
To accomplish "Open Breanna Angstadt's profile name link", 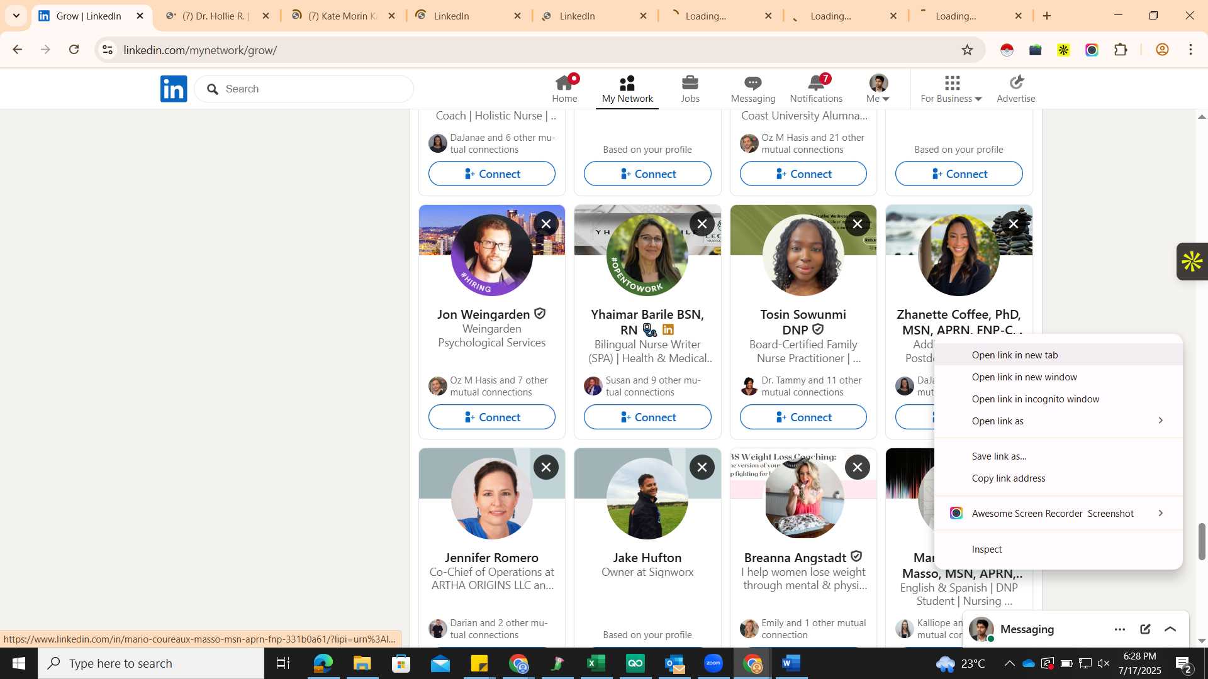I will pos(795,558).
